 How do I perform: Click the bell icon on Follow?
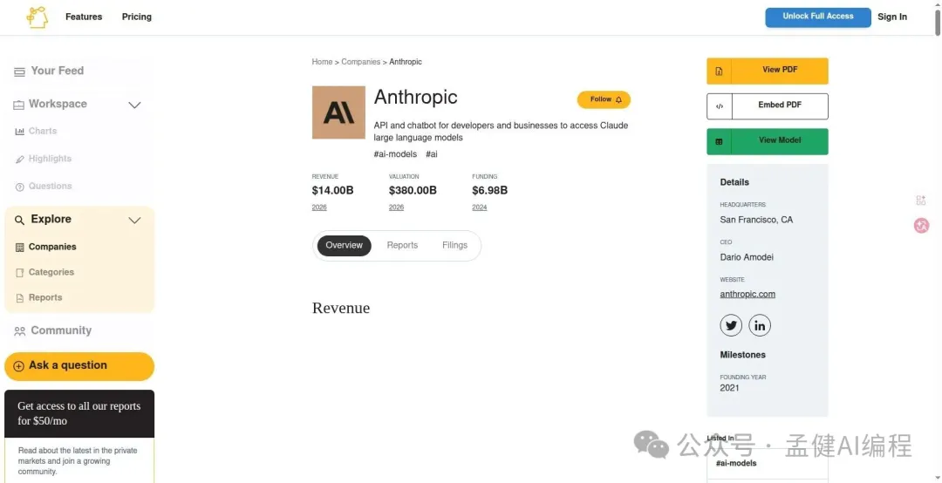coord(618,99)
